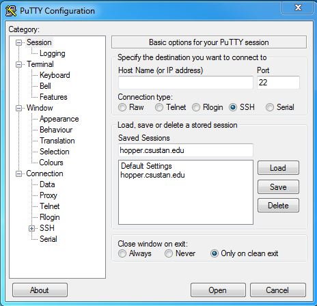The width and height of the screenshot is (317, 306).
Task: Click the Open button to connect
Action: coord(218,290)
